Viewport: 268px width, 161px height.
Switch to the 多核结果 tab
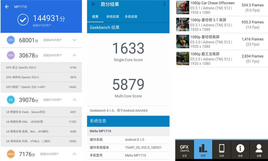click(x=131, y=17)
